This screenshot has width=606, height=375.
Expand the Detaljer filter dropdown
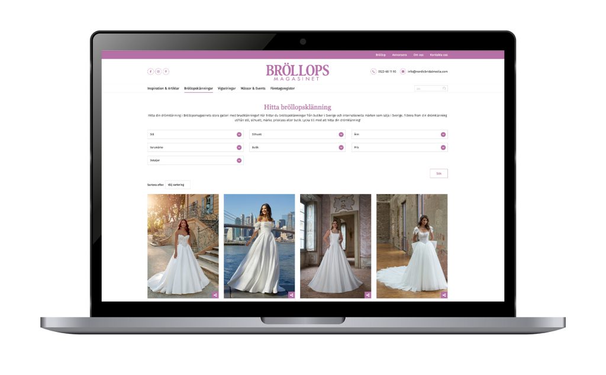(195, 160)
